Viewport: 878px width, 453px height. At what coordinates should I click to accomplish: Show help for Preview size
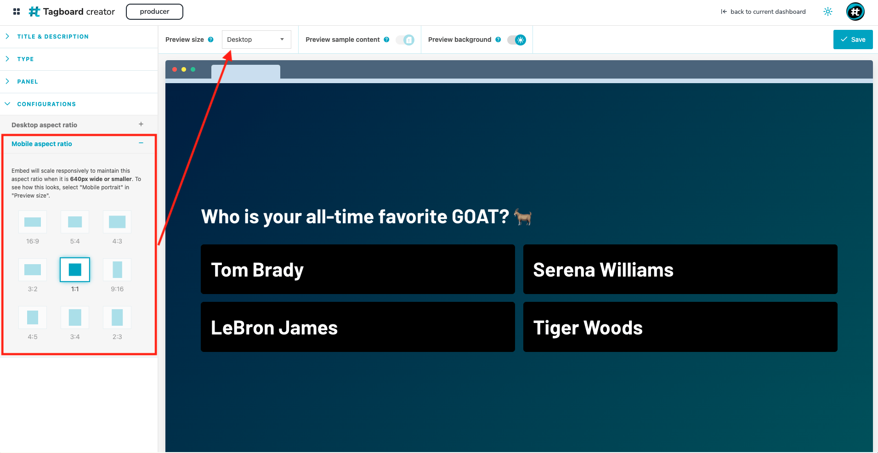coord(211,40)
